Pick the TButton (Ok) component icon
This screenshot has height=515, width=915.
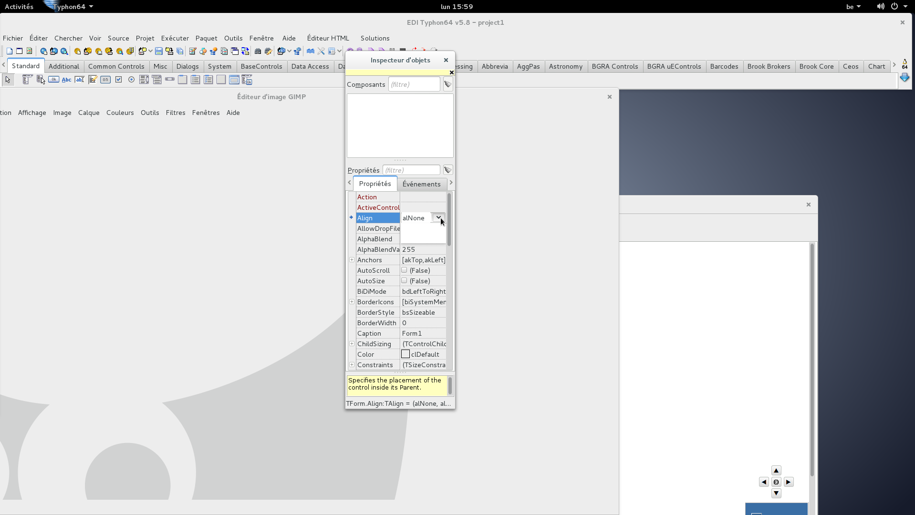[53, 80]
